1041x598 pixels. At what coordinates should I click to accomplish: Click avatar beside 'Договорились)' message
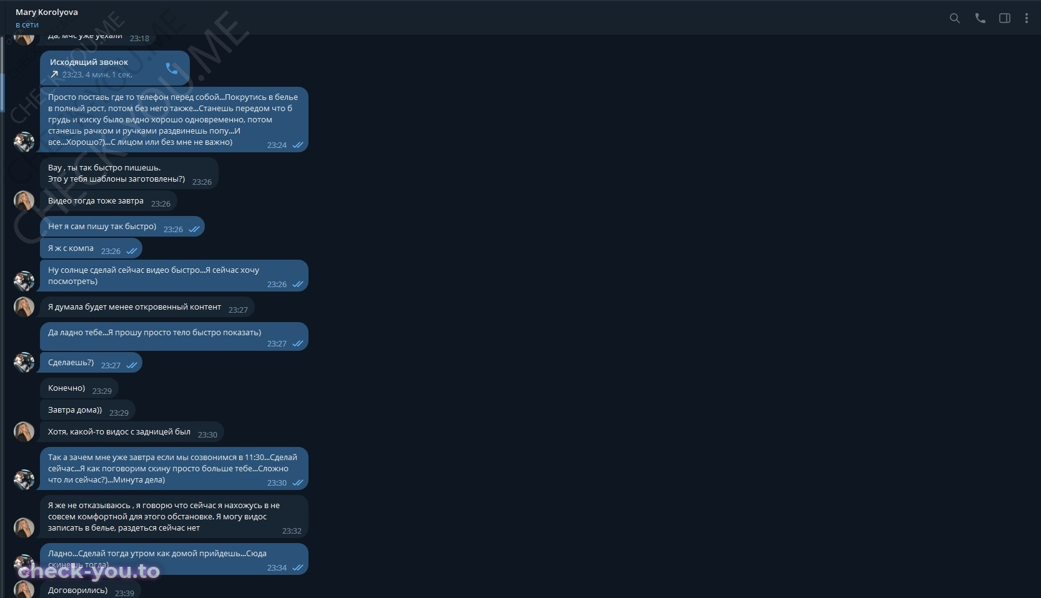[x=24, y=589]
